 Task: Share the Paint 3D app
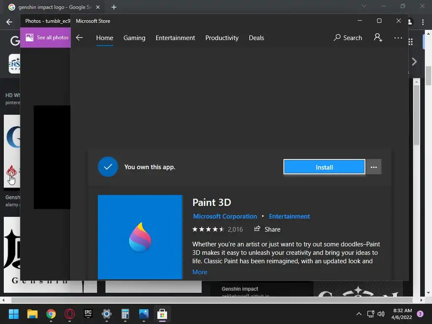[267, 229]
